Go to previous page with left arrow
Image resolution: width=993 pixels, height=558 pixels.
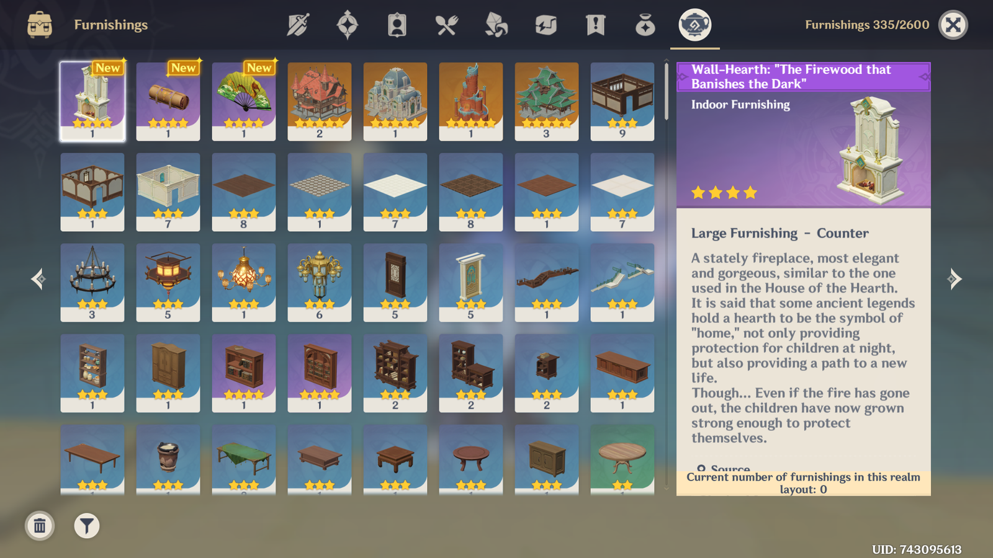[38, 279]
